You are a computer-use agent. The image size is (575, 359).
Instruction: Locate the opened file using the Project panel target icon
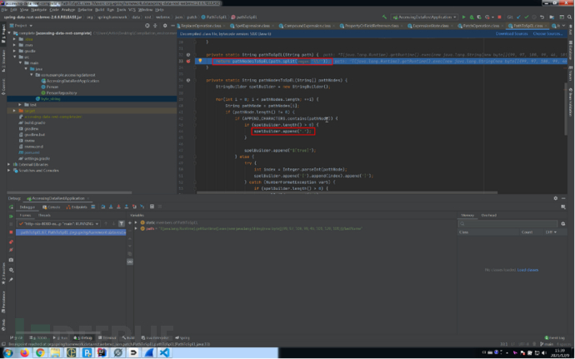[x=147, y=26]
